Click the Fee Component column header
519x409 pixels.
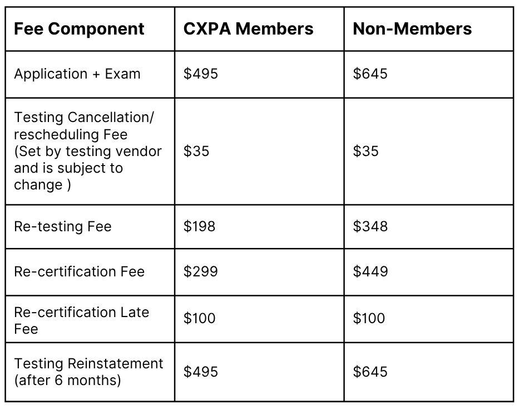pyautogui.click(x=79, y=29)
